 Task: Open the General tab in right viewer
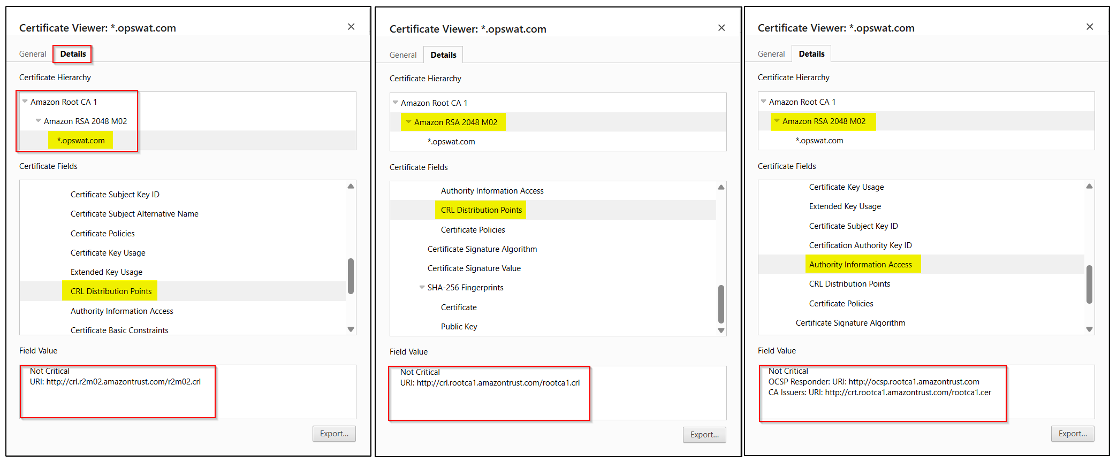click(x=771, y=54)
